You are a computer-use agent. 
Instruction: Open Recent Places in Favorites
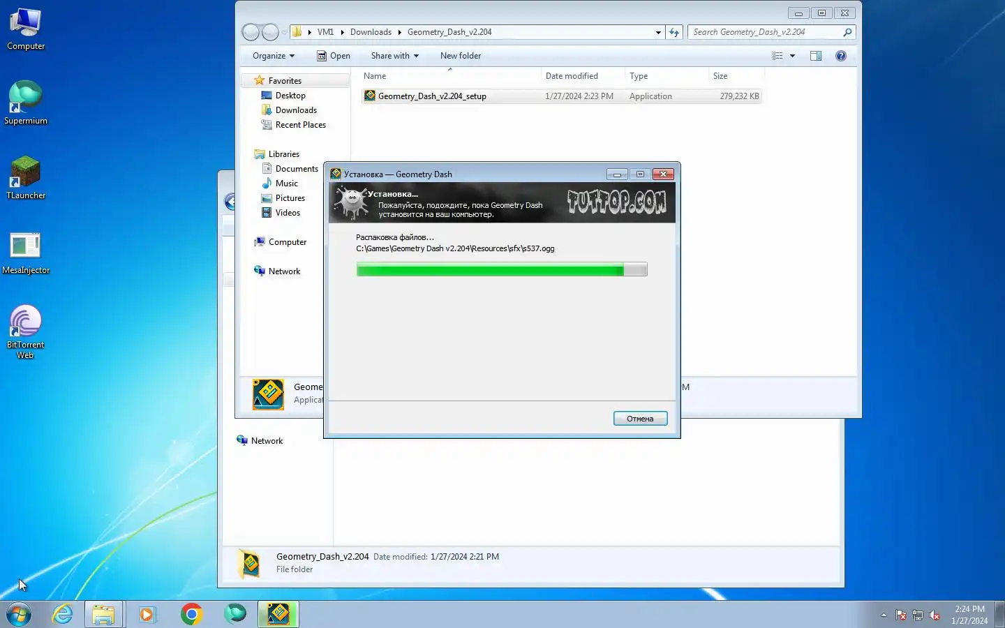click(x=300, y=125)
